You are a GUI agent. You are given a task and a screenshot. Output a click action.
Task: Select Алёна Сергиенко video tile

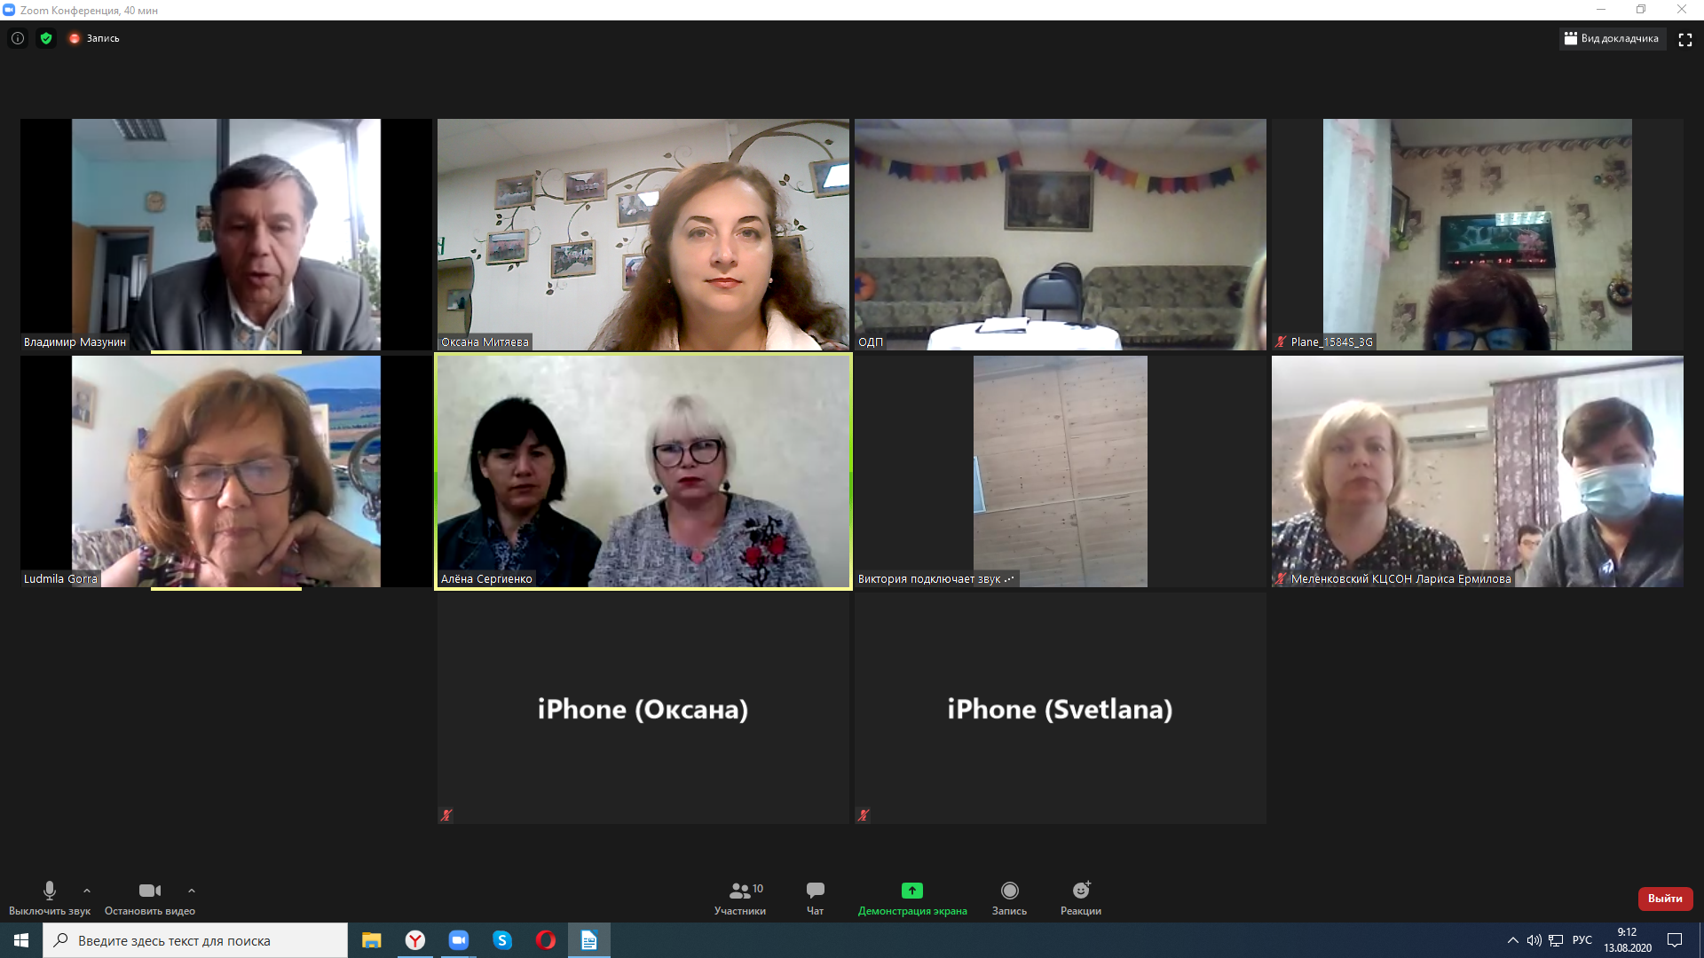(643, 471)
